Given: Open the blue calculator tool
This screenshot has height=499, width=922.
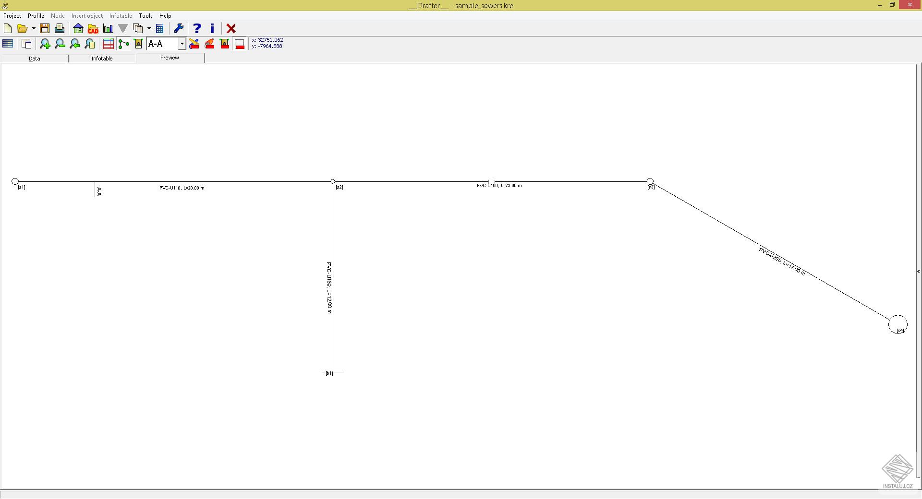Looking at the screenshot, I should coord(160,28).
